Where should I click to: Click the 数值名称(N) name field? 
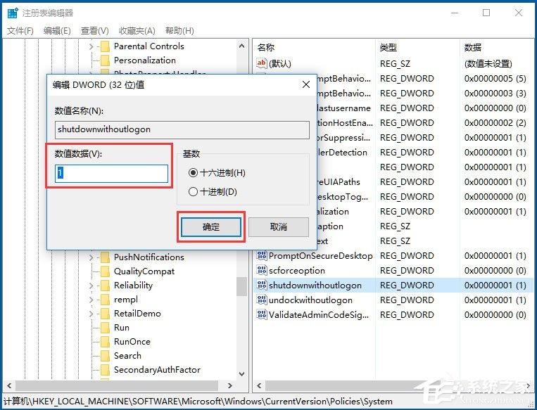[182, 129]
